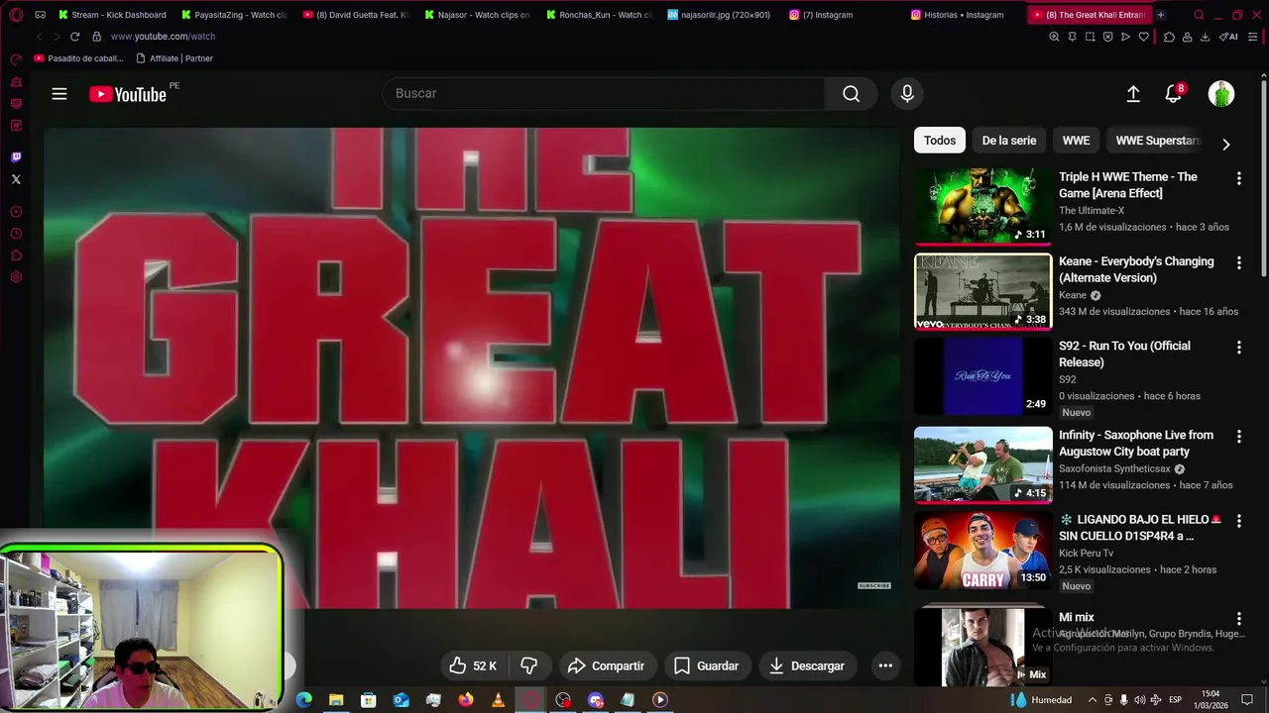This screenshot has width=1269, height=713.
Task: Open File Explorer from taskbar
Action: point(336,699)
